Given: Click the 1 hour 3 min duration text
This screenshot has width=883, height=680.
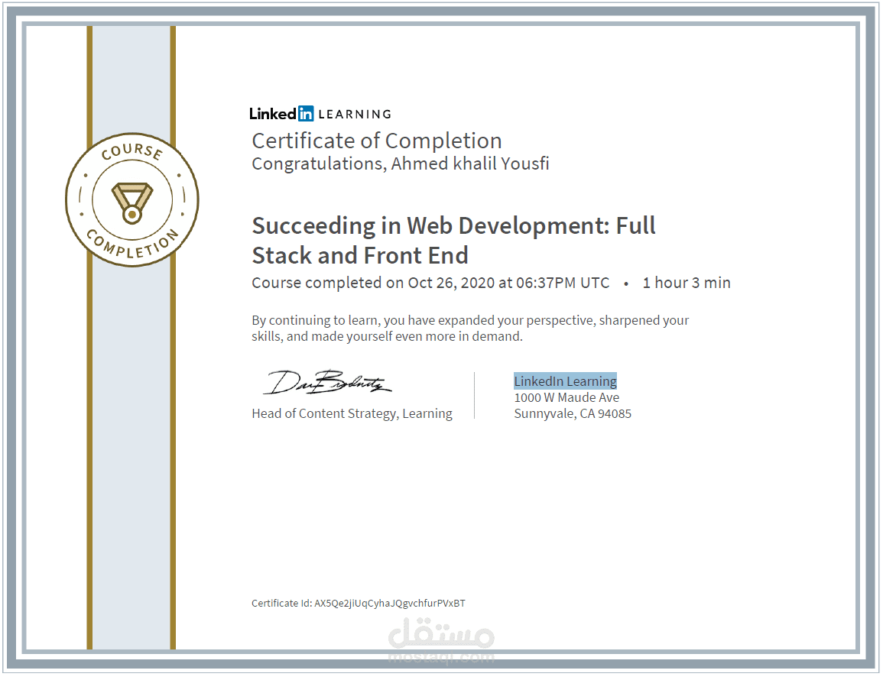Looking at the screenshot, I should (687, 282).
